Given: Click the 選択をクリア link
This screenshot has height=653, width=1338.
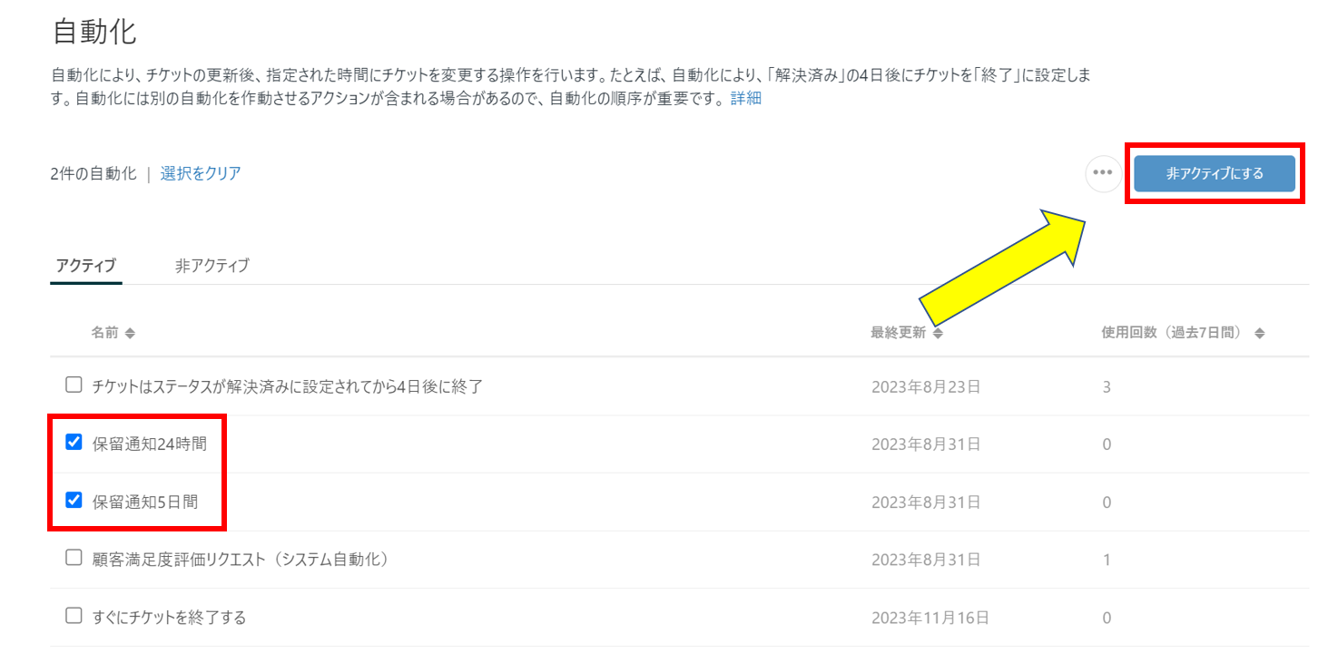Looking at the screenshot, I should (x=201, y=173).
